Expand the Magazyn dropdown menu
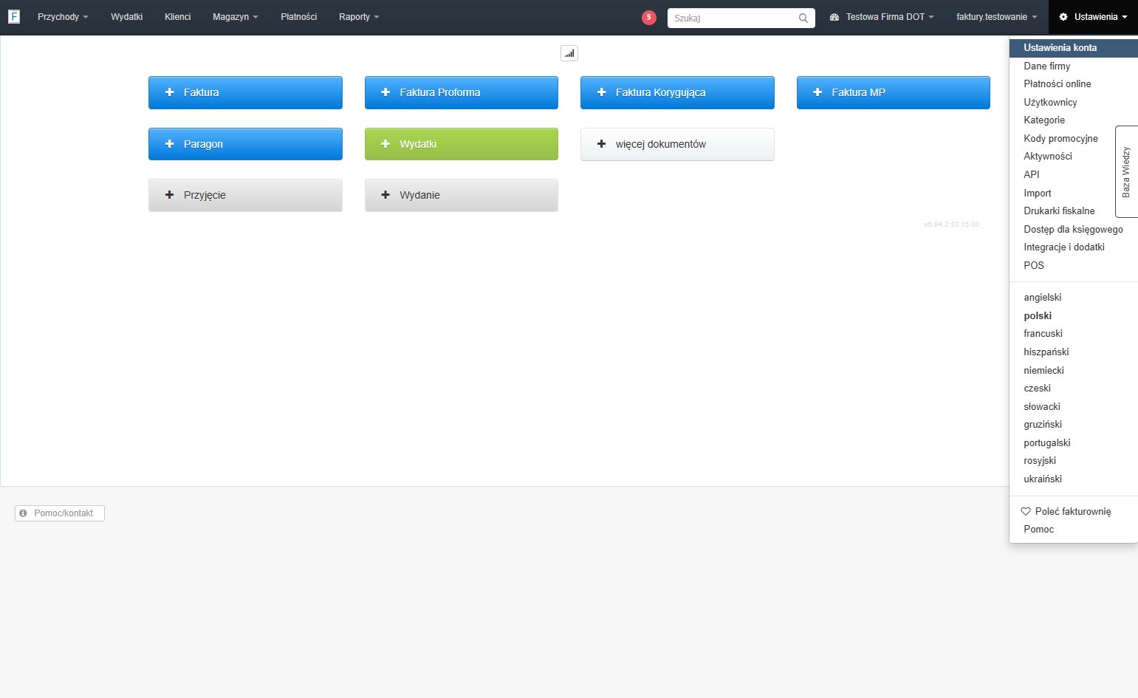 pyautogui.click(x=235, y=17)
